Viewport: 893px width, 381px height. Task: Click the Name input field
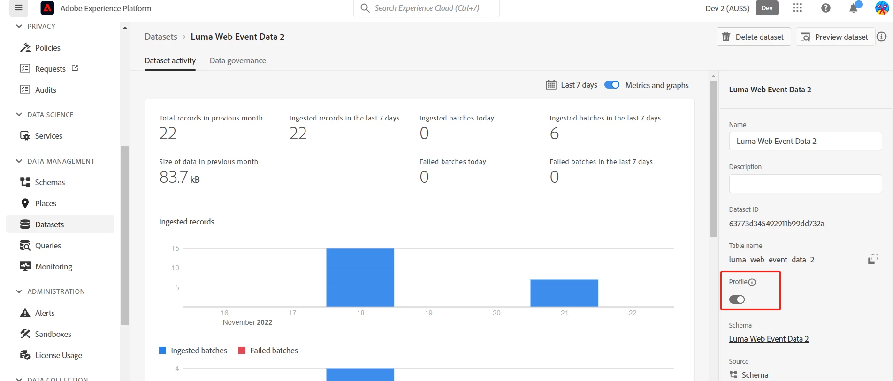pyautogui.click(x=805, y=141)
